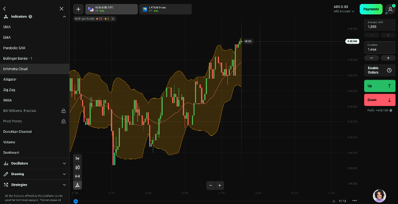
Task: Open the user profile icon
Action: (390, 9)
